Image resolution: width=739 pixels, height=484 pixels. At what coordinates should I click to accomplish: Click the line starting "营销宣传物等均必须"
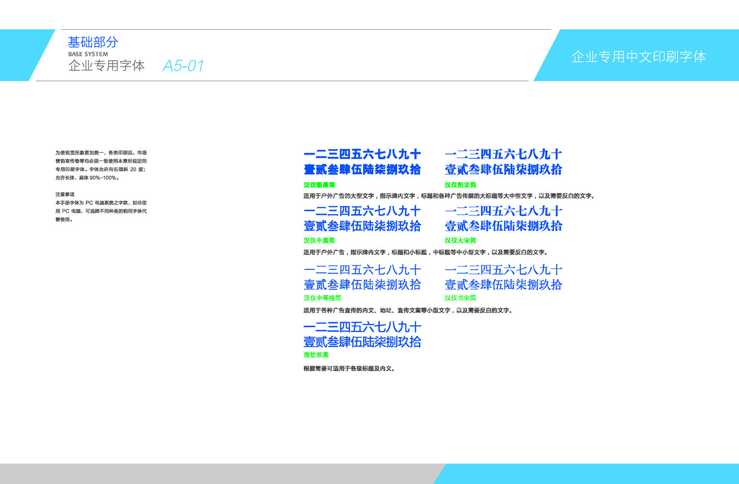[101, 161]
